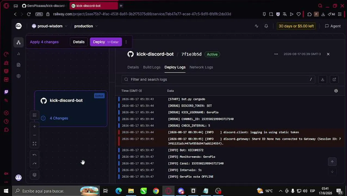Fit canvas to screen
Image resolution: width=347 pixels, height=196 pixels.
pyautogui.click(x=35, y=144)
